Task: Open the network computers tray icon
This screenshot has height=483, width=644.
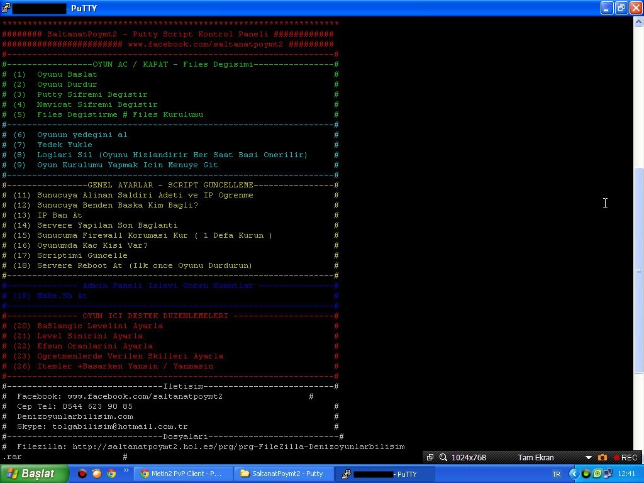Action: (x=608, y=474)
